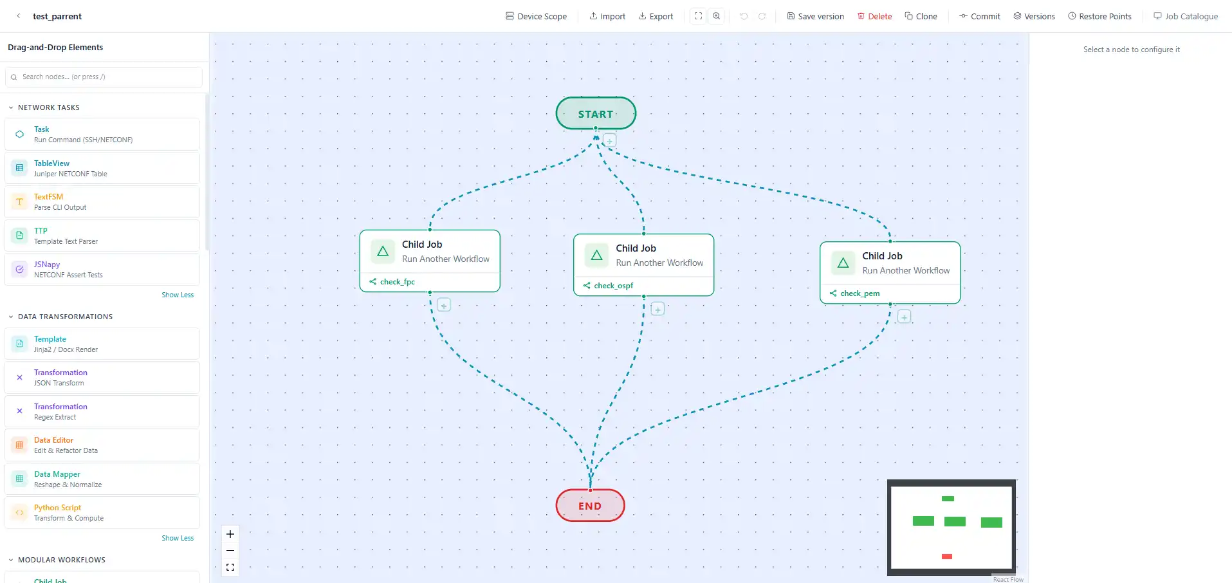Click the fit-to-screen icon in top toolbar

coord(698,16)
